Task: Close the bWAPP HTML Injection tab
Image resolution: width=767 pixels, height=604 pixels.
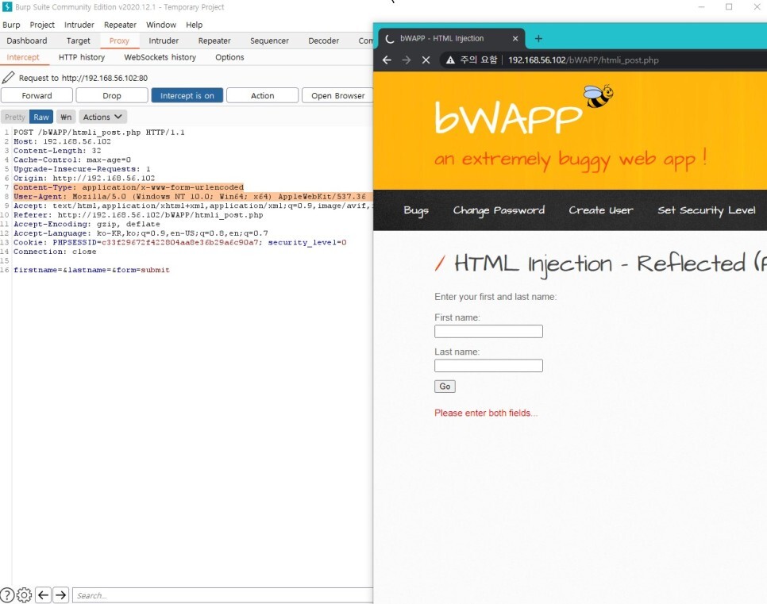Action: (515, 39)
